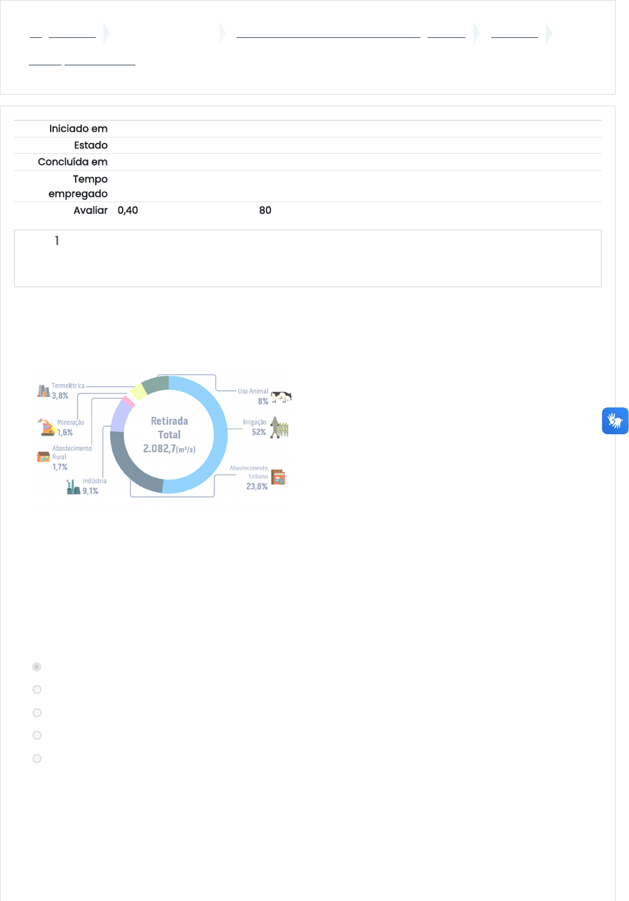Pick the fourth answer radio button
This screenshot has height=901, width=629.
point(37,735)
